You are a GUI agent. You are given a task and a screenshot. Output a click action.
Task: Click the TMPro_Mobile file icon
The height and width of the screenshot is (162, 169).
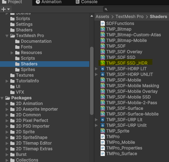point(103,142)
